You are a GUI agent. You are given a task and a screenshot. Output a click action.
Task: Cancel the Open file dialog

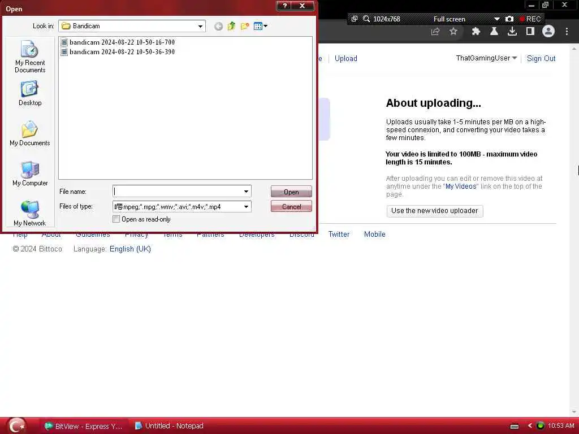coord(291,207)
